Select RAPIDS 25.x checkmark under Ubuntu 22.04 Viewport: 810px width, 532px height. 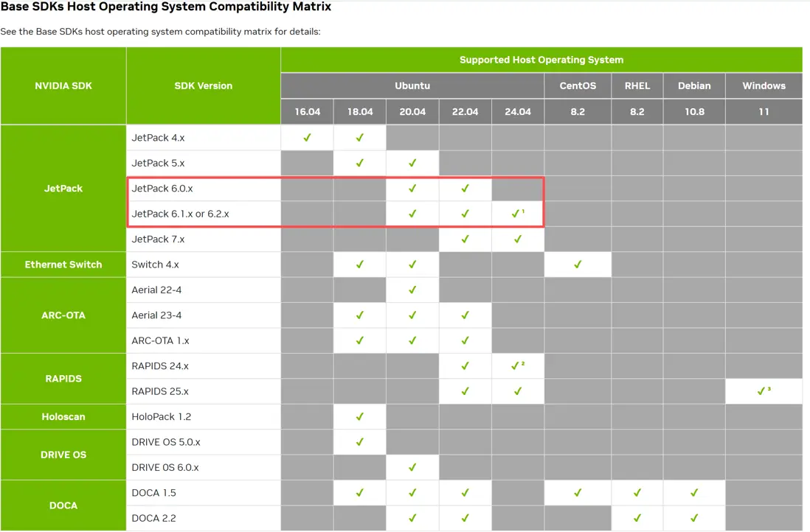(465, 391)
